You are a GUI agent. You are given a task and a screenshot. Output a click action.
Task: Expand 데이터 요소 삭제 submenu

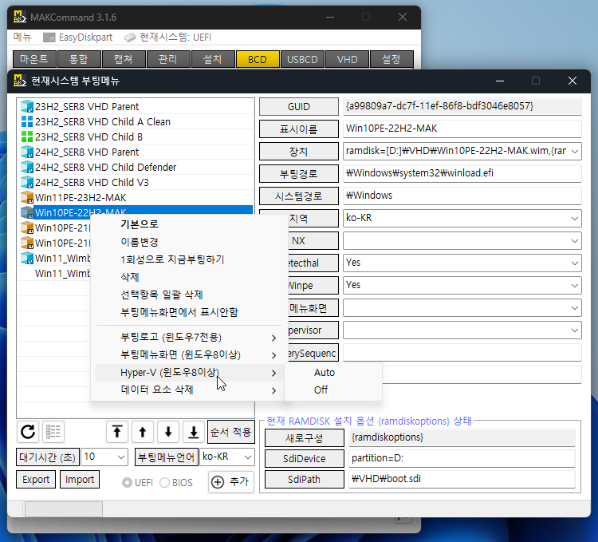pos(189,390)
